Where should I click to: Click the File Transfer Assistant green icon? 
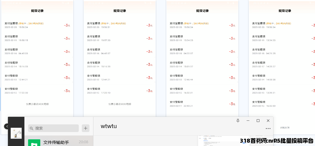[34, 143]
